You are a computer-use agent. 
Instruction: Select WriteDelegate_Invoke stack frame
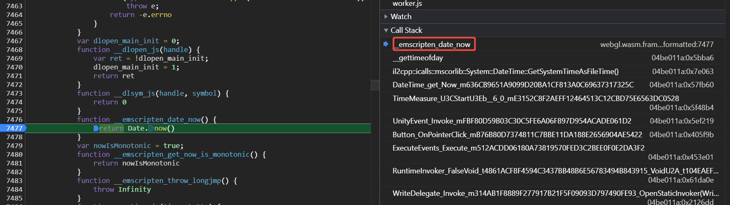[x=555, y=193]
